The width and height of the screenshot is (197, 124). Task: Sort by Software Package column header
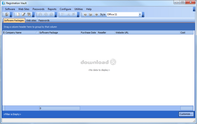[59, 33]
